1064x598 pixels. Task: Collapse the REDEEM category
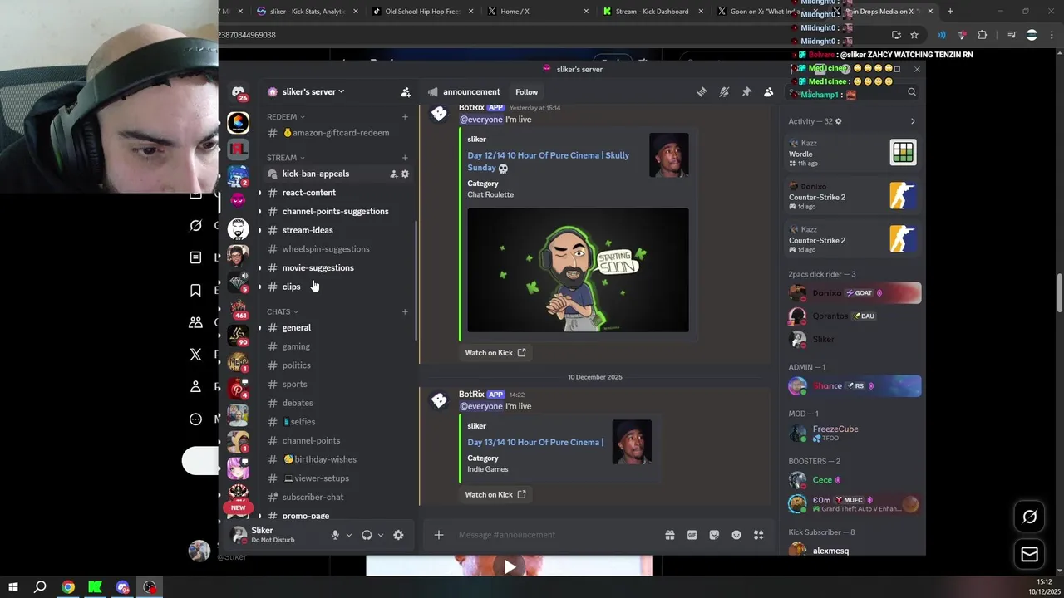pos(286,117)
